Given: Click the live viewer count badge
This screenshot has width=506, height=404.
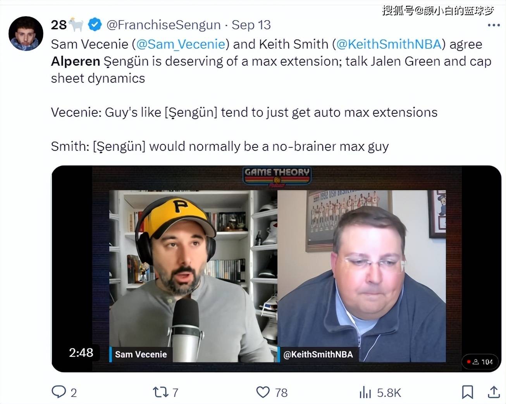Looking at the screenshot, I should click(x=480, y=362).
